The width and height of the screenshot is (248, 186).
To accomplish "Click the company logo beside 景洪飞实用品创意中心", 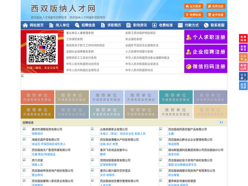I will click(x=95, y=152).
